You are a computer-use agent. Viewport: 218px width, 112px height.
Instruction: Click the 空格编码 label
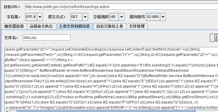(101, 17)
